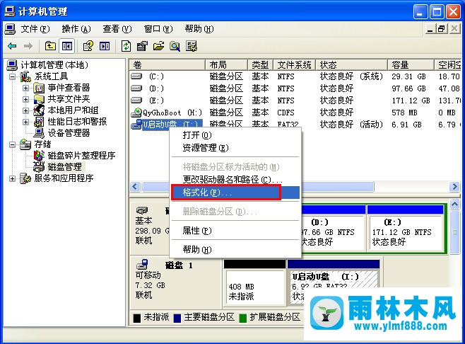The image size is (465, 344).
Task: Choose 更改驱动器名和路径(C)... entry
Action: [235, 179]
